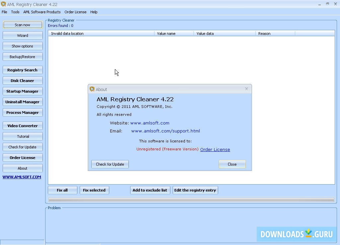Open the Uninstall Manager
The image size is (340, 245).
click(x=22, y=102)
